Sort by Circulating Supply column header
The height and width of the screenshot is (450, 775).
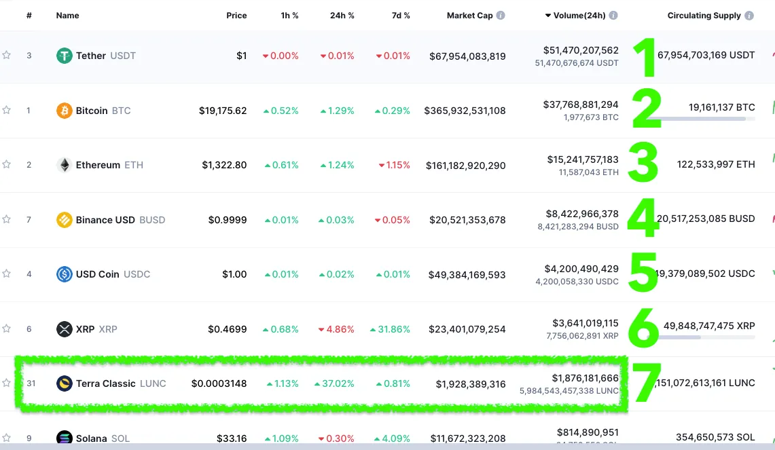[704, 16]
